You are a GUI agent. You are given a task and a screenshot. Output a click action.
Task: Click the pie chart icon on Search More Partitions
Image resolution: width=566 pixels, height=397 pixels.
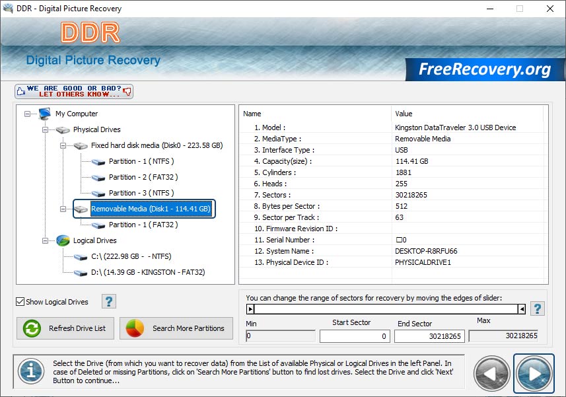tap(135, 328)
